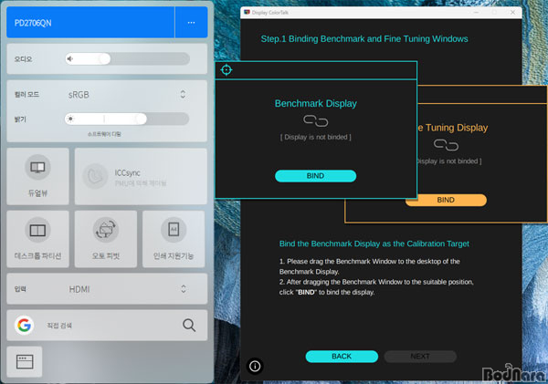This screenshot has width=548, height=384.
Task: Open the Dual View feature tile
Action: coord(37,176)
